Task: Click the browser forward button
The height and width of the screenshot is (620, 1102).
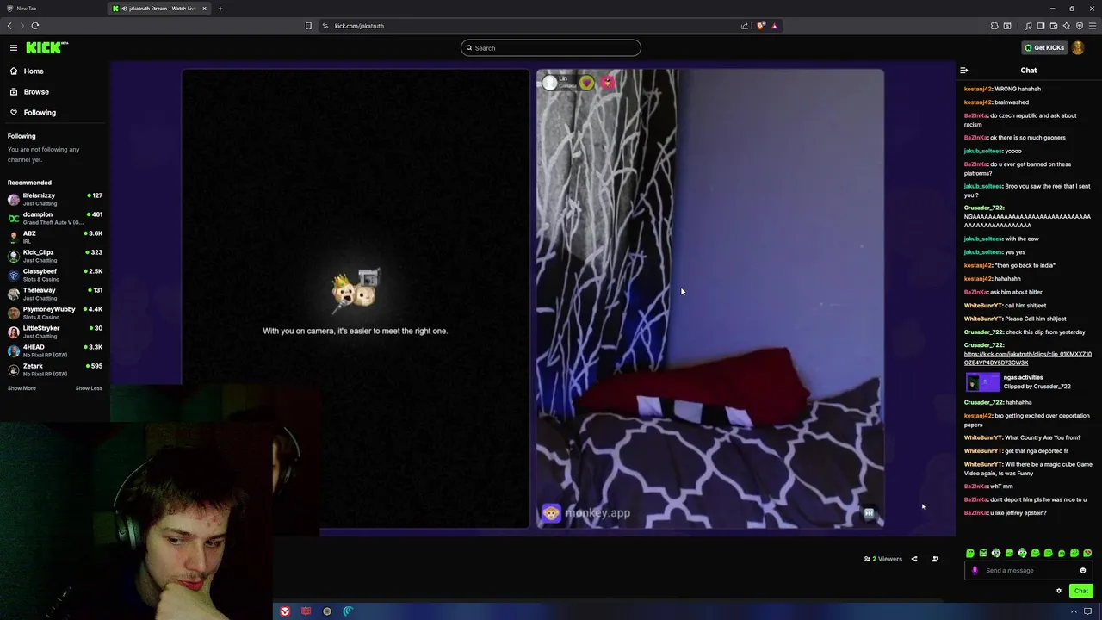Action: (22, 26)
